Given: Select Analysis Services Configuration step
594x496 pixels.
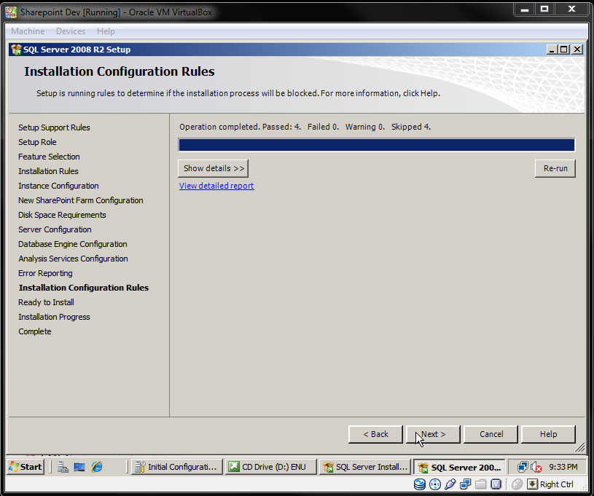Looking at the screenshot, I should 73,259.
